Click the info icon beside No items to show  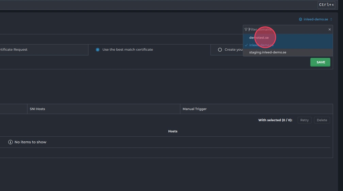10,142
